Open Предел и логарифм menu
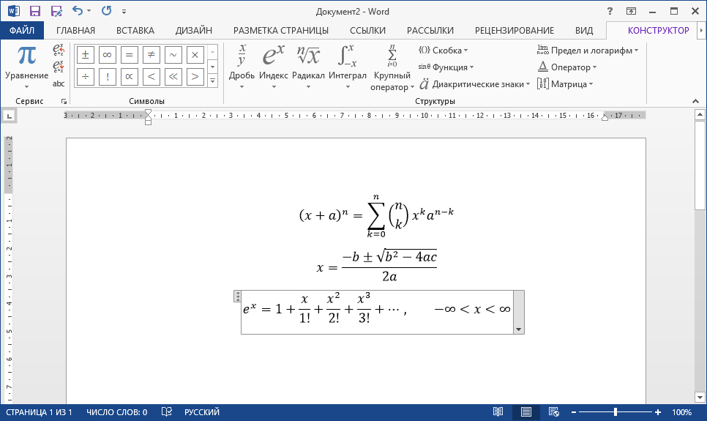This screenshot has height=421, width=707. coord(588,51)
